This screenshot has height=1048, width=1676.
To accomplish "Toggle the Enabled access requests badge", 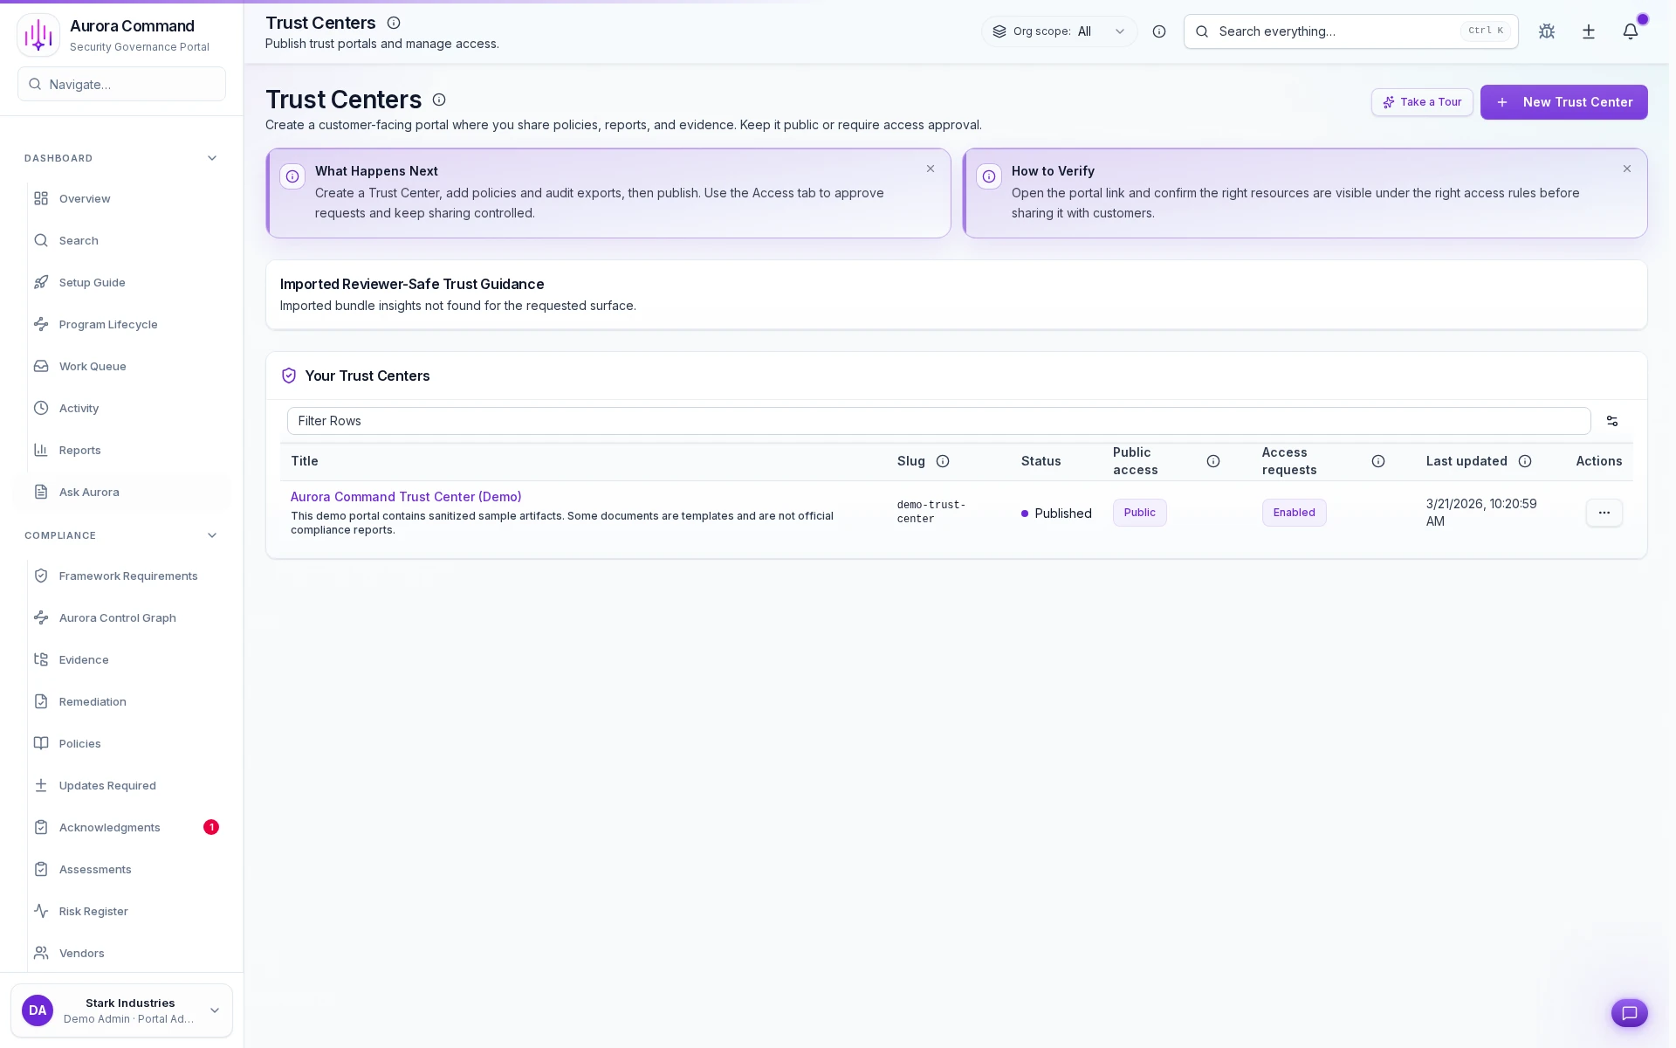I will (1294, 513).
